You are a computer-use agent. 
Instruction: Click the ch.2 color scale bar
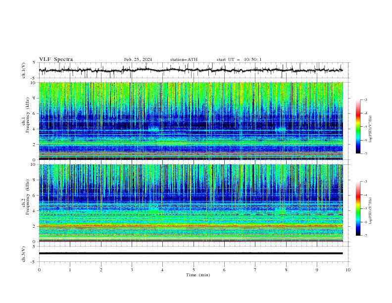tap(358, 208)
